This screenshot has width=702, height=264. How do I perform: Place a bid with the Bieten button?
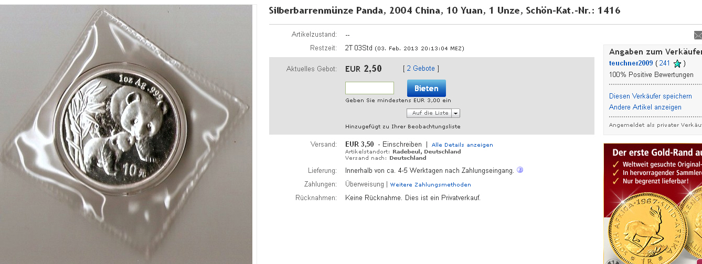[x=426, y=89]
